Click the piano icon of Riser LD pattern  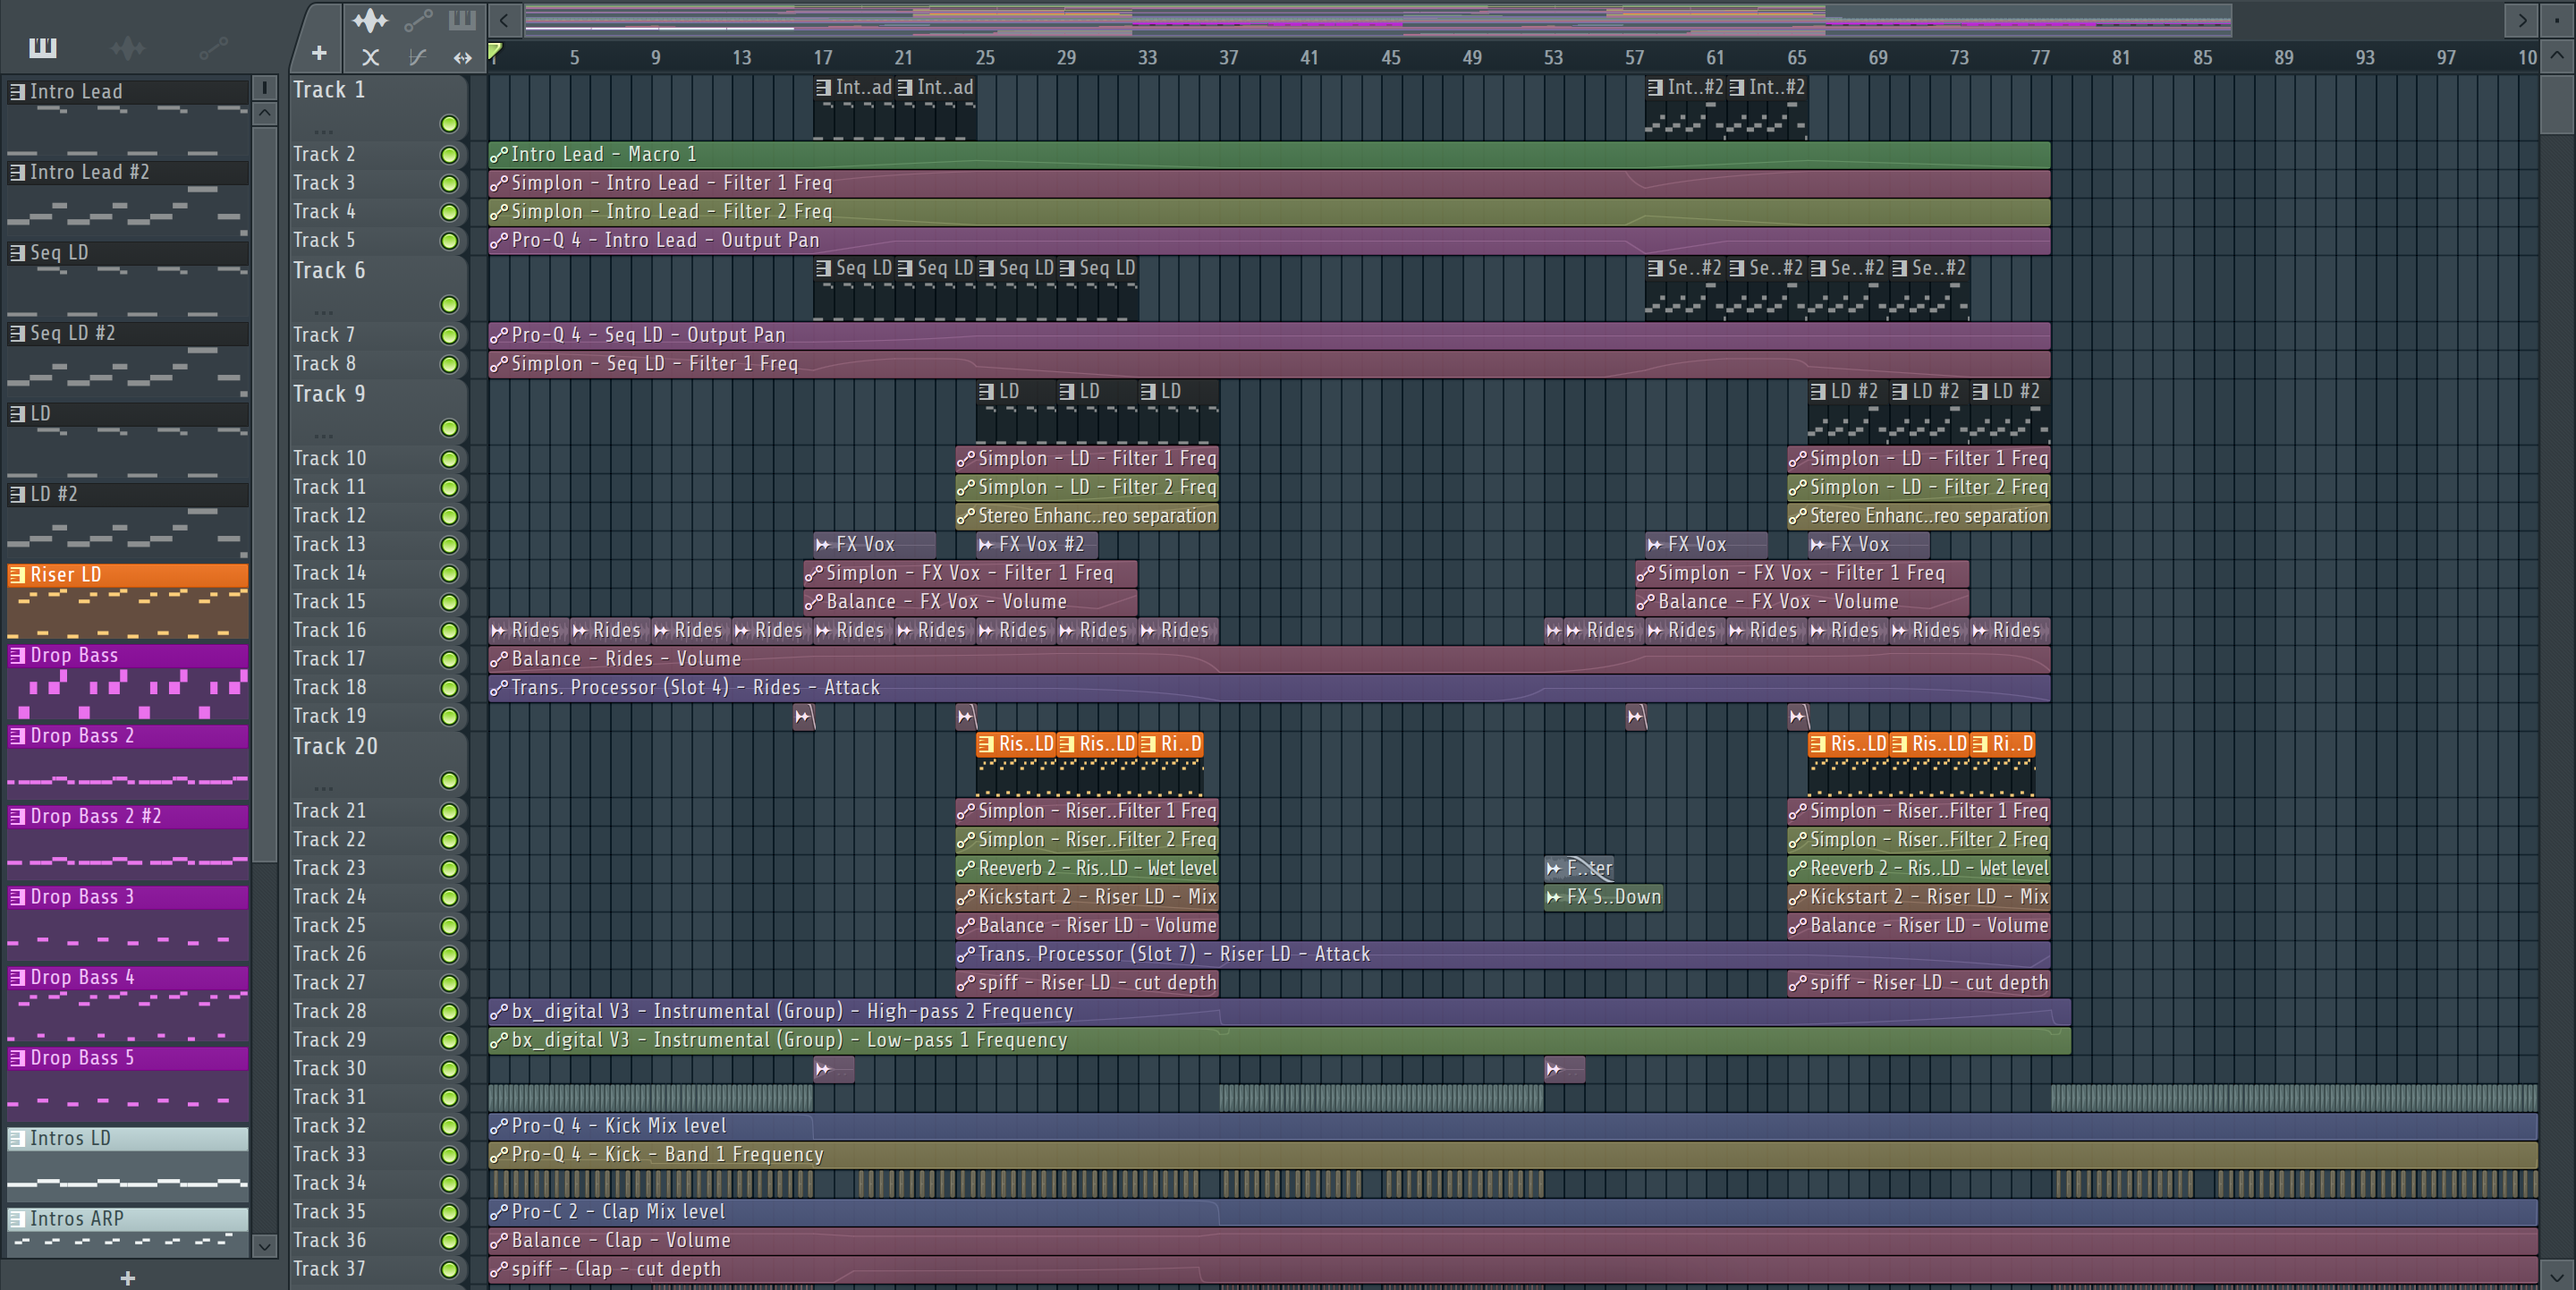tap(18, 575)
